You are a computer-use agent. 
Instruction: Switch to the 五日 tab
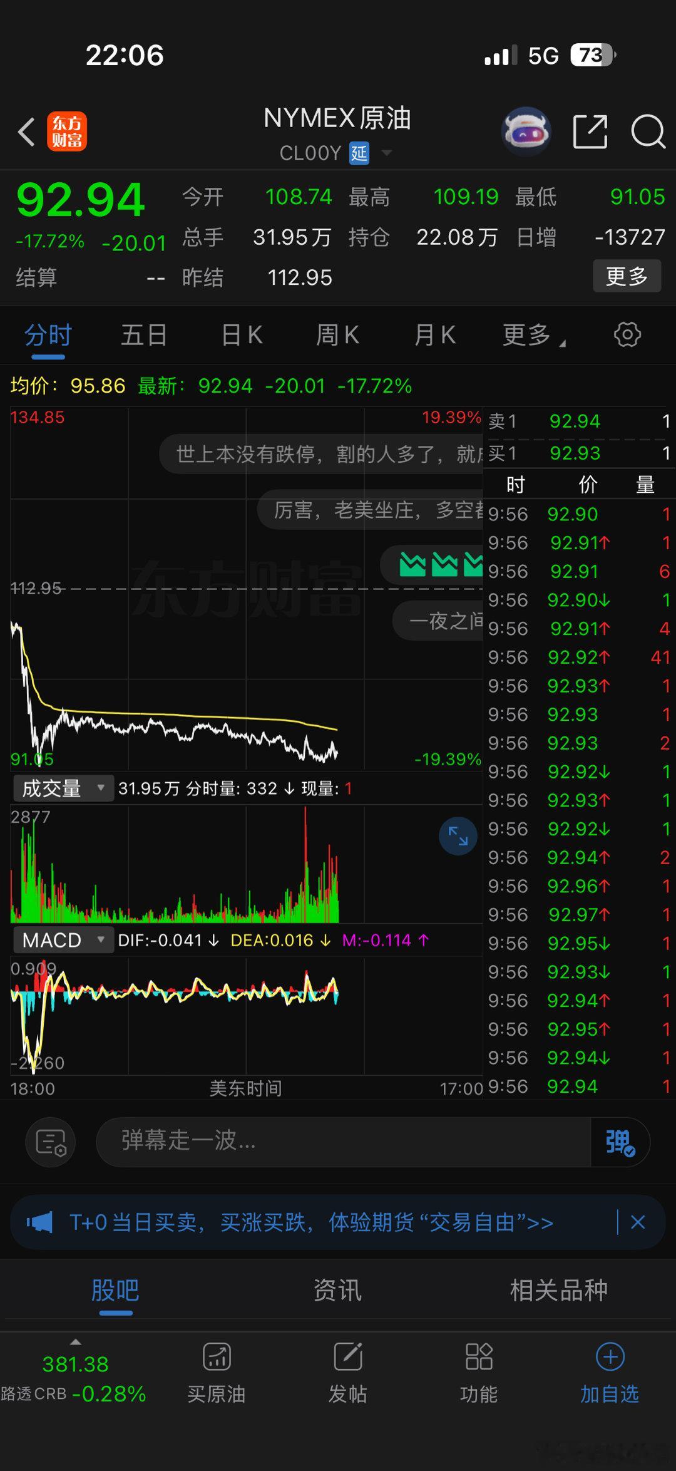point(144,335)
